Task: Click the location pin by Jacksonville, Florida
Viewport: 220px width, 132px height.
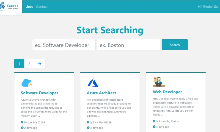Action: coord(154,121)
